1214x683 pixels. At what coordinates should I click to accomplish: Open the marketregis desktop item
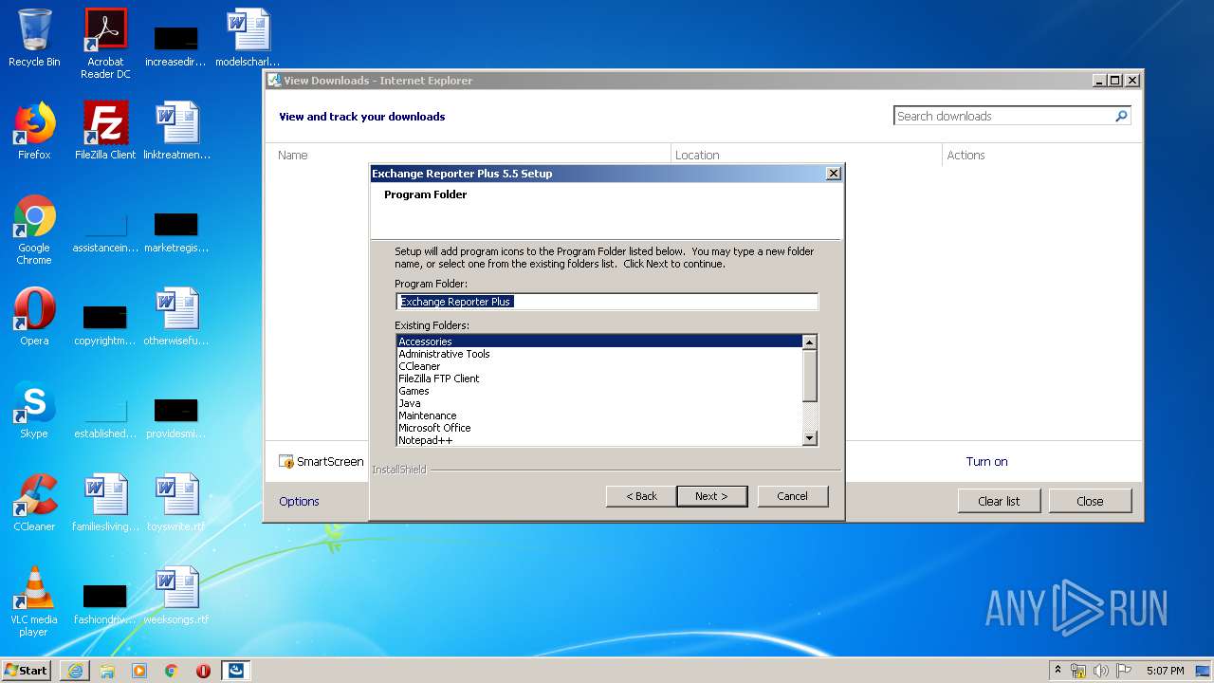176,230
